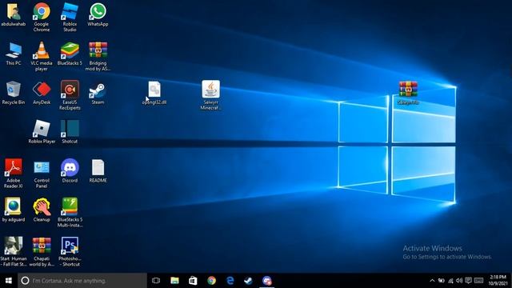Select the Salwyrr Minecraft Java icon
Image resolution: width=512 pixels, height=288 pixels.
click(x=210, y=89)
